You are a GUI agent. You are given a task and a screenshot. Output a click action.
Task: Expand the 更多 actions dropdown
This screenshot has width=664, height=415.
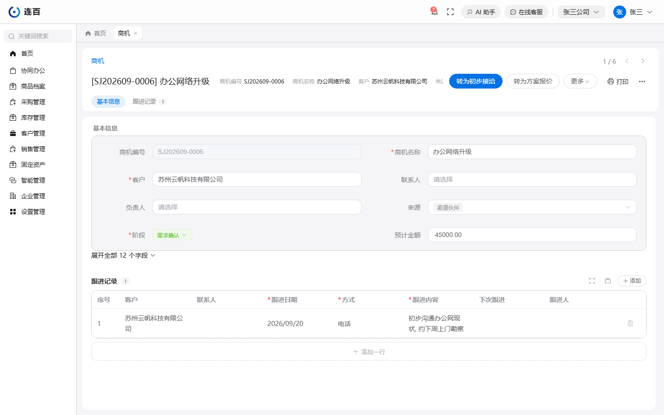(x=580, y=81)
